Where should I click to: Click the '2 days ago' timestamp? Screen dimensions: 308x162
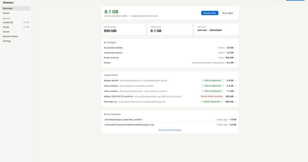coord(222,120)
